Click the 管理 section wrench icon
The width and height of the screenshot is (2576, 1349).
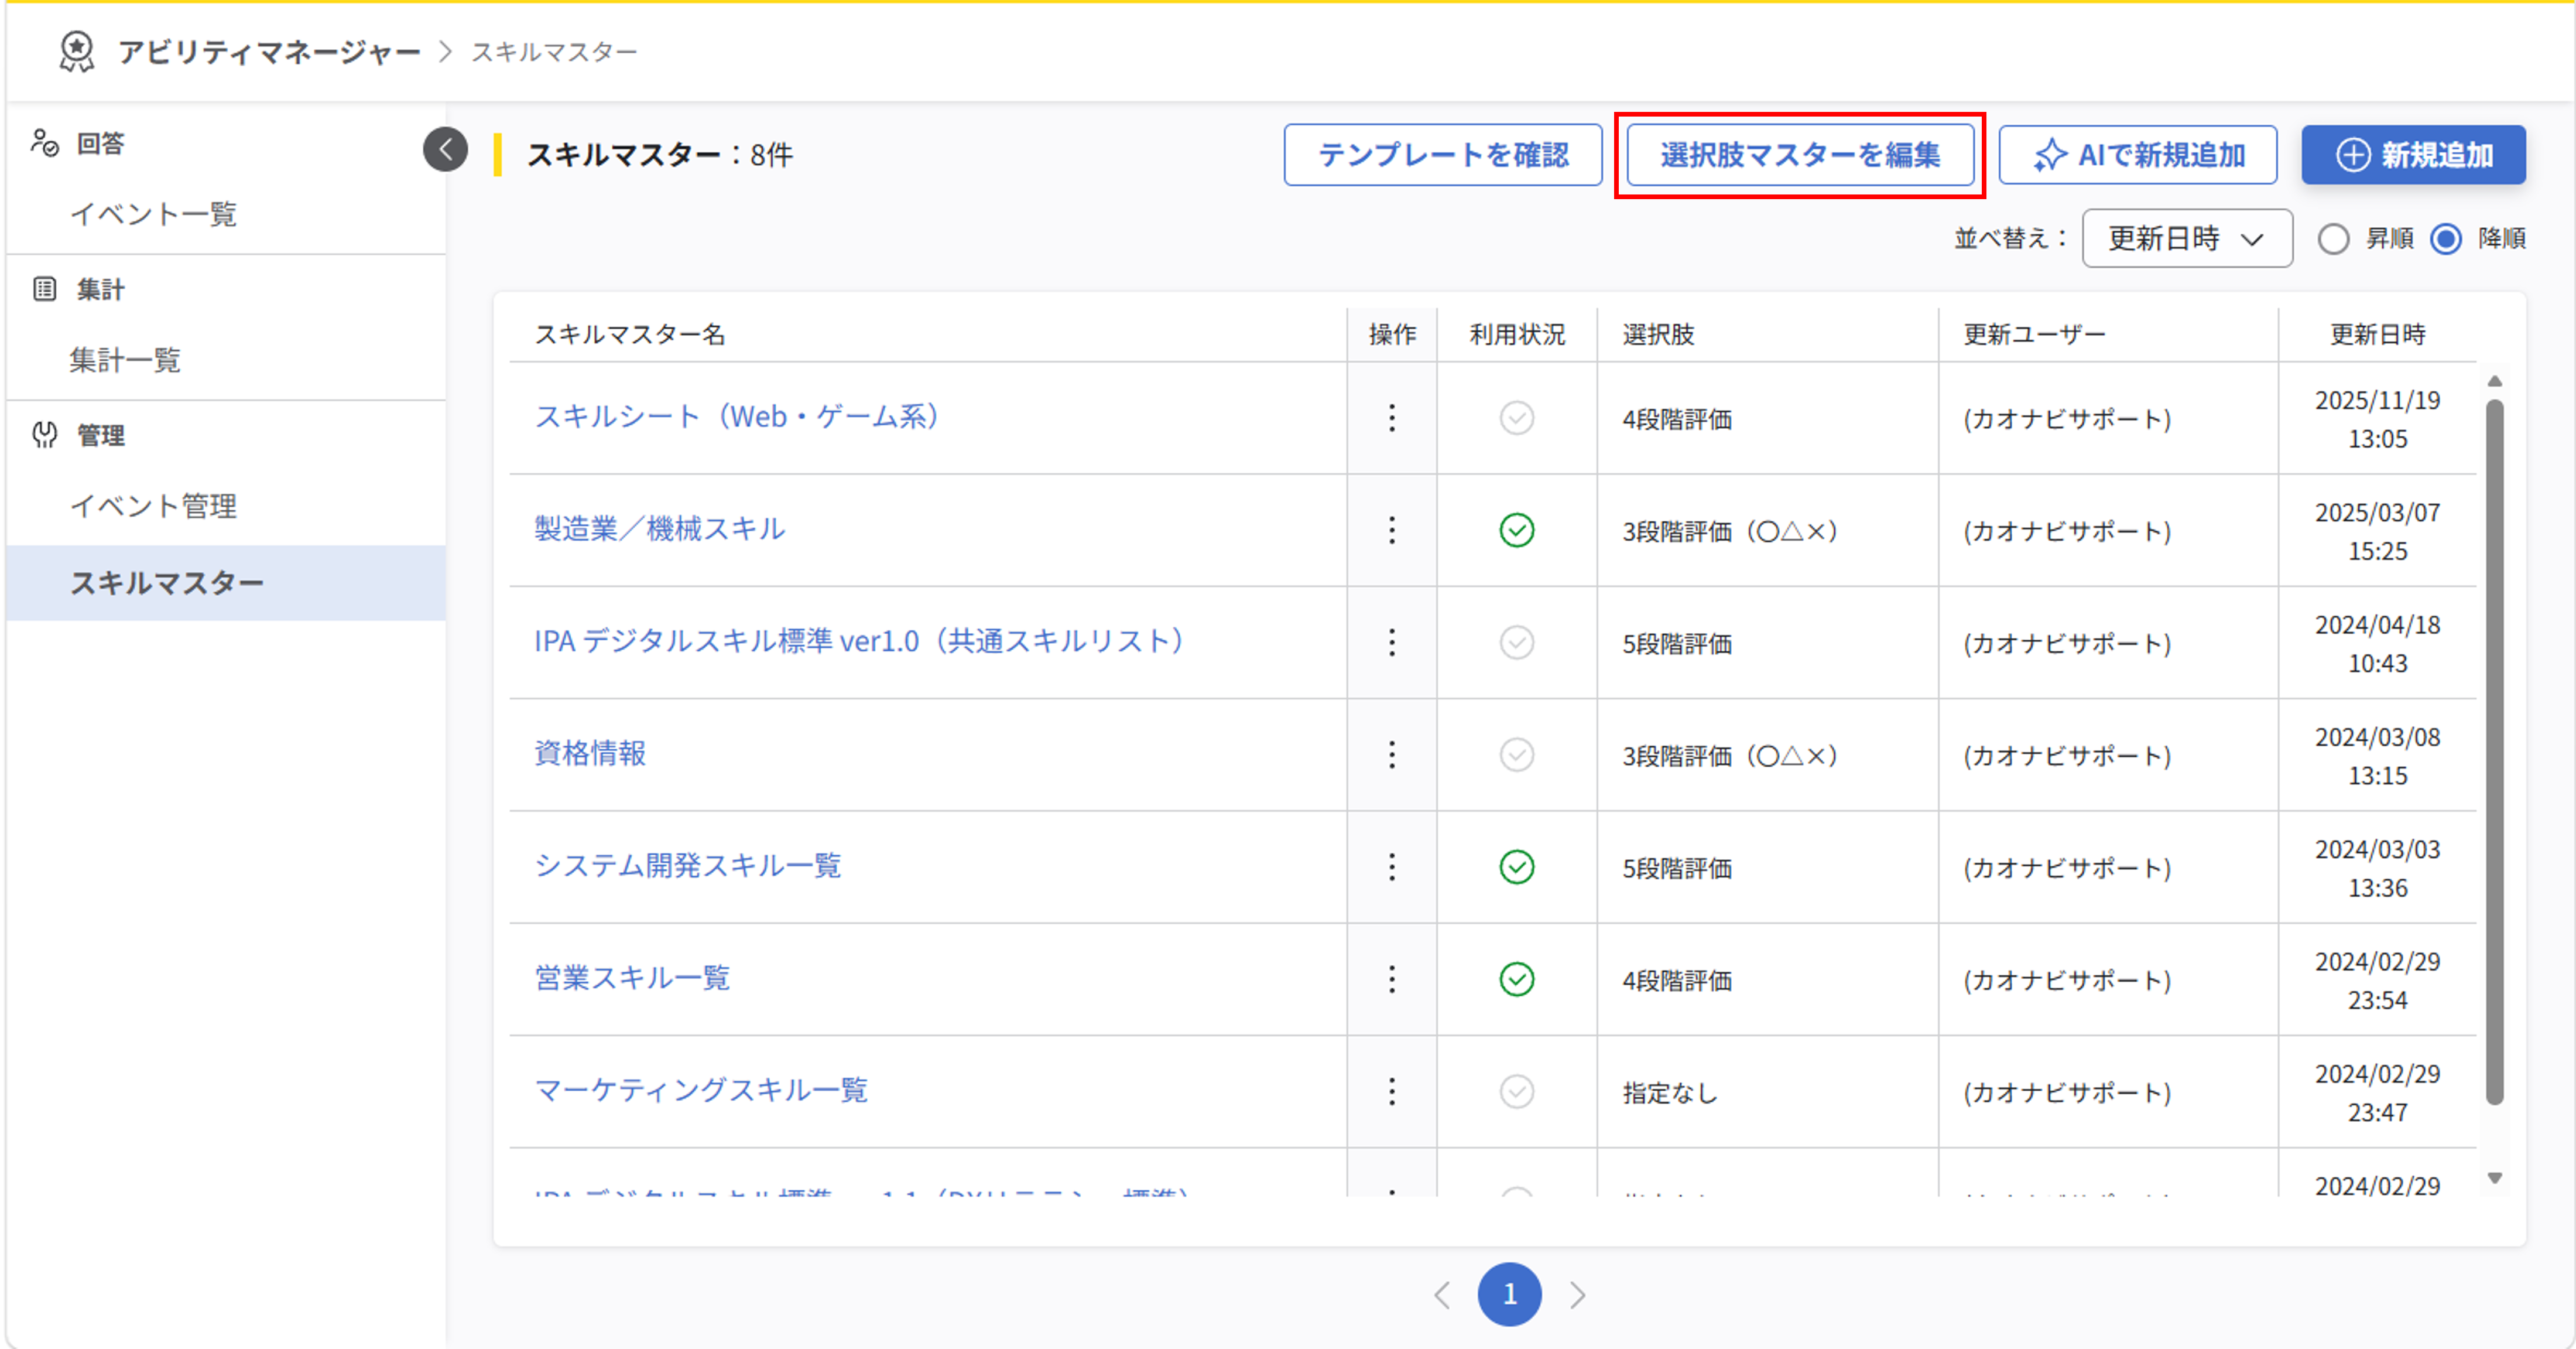click(44, 435)
